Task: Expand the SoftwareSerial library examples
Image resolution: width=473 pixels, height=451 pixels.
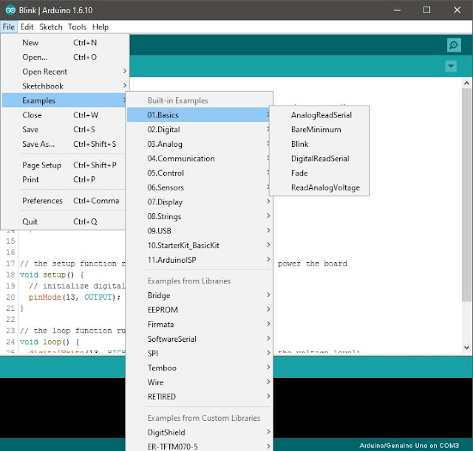Action: coord(199,339)
